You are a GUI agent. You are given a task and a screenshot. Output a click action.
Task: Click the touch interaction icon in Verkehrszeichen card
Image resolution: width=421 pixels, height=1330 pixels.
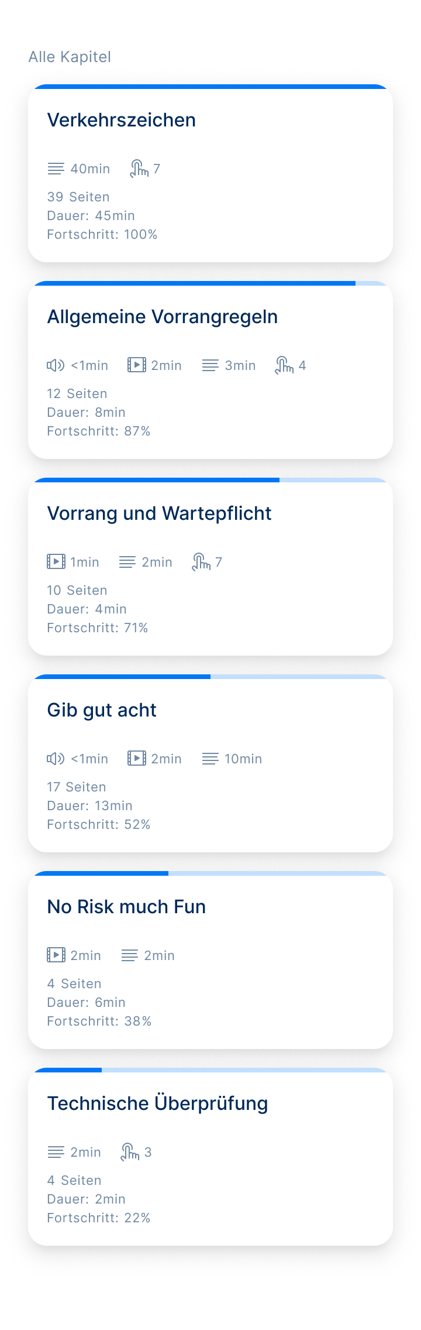coord(139,169)
